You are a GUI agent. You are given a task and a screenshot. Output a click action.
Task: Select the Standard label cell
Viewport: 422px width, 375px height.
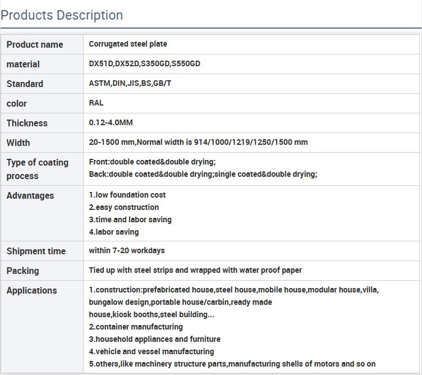click(x=42, y=84)
